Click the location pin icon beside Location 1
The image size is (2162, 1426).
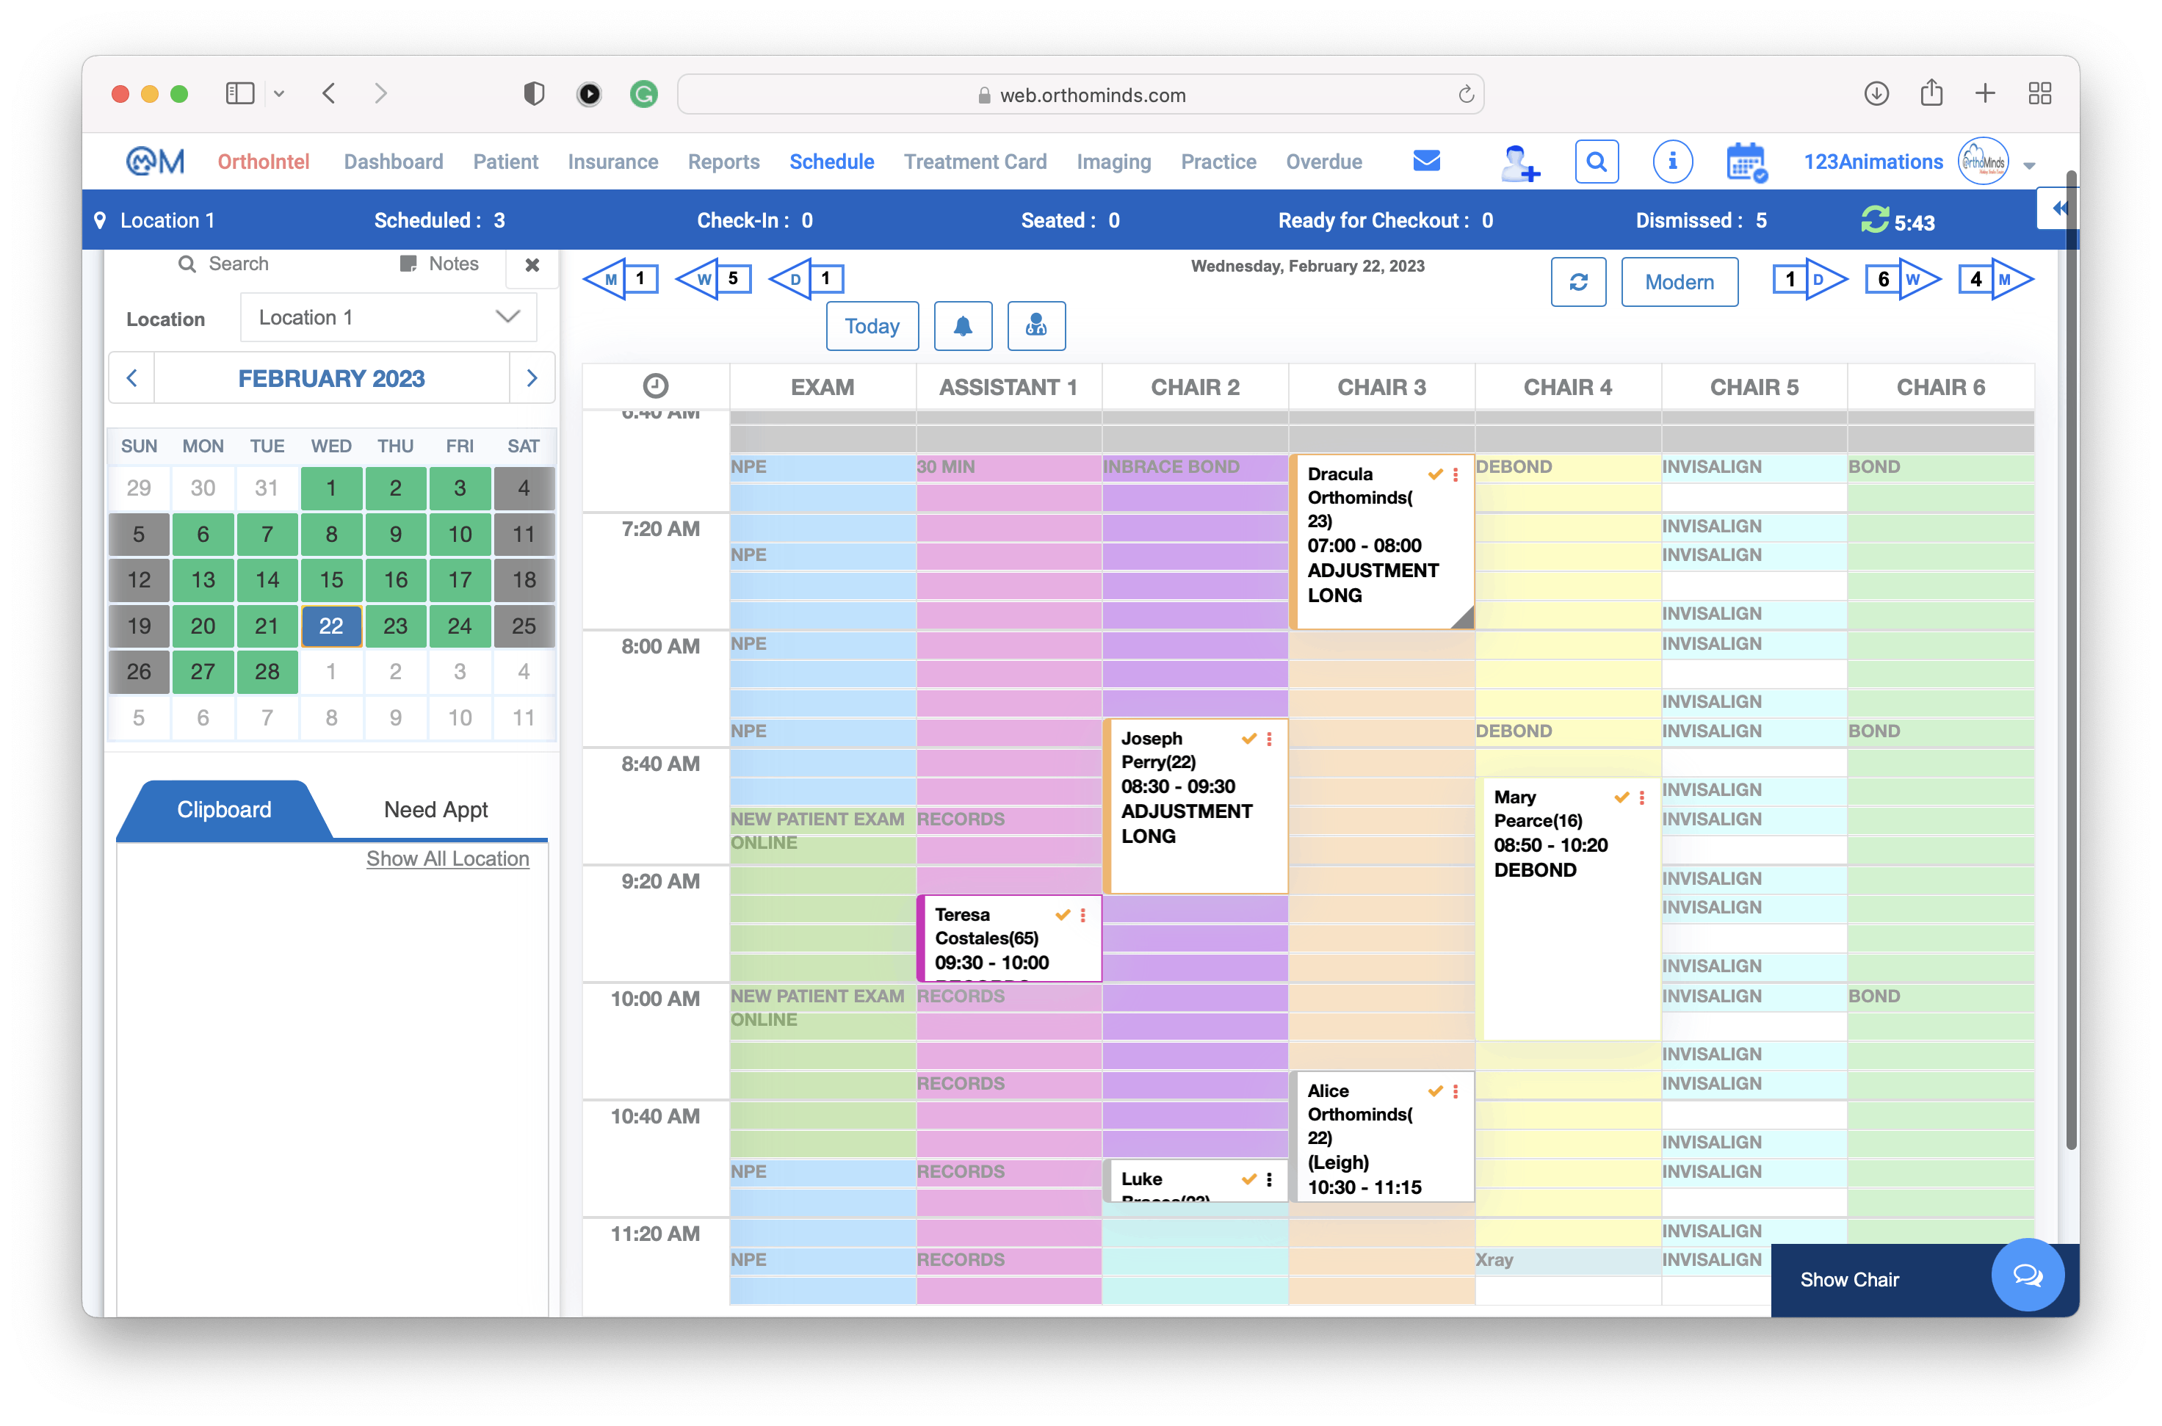(100, 219)
